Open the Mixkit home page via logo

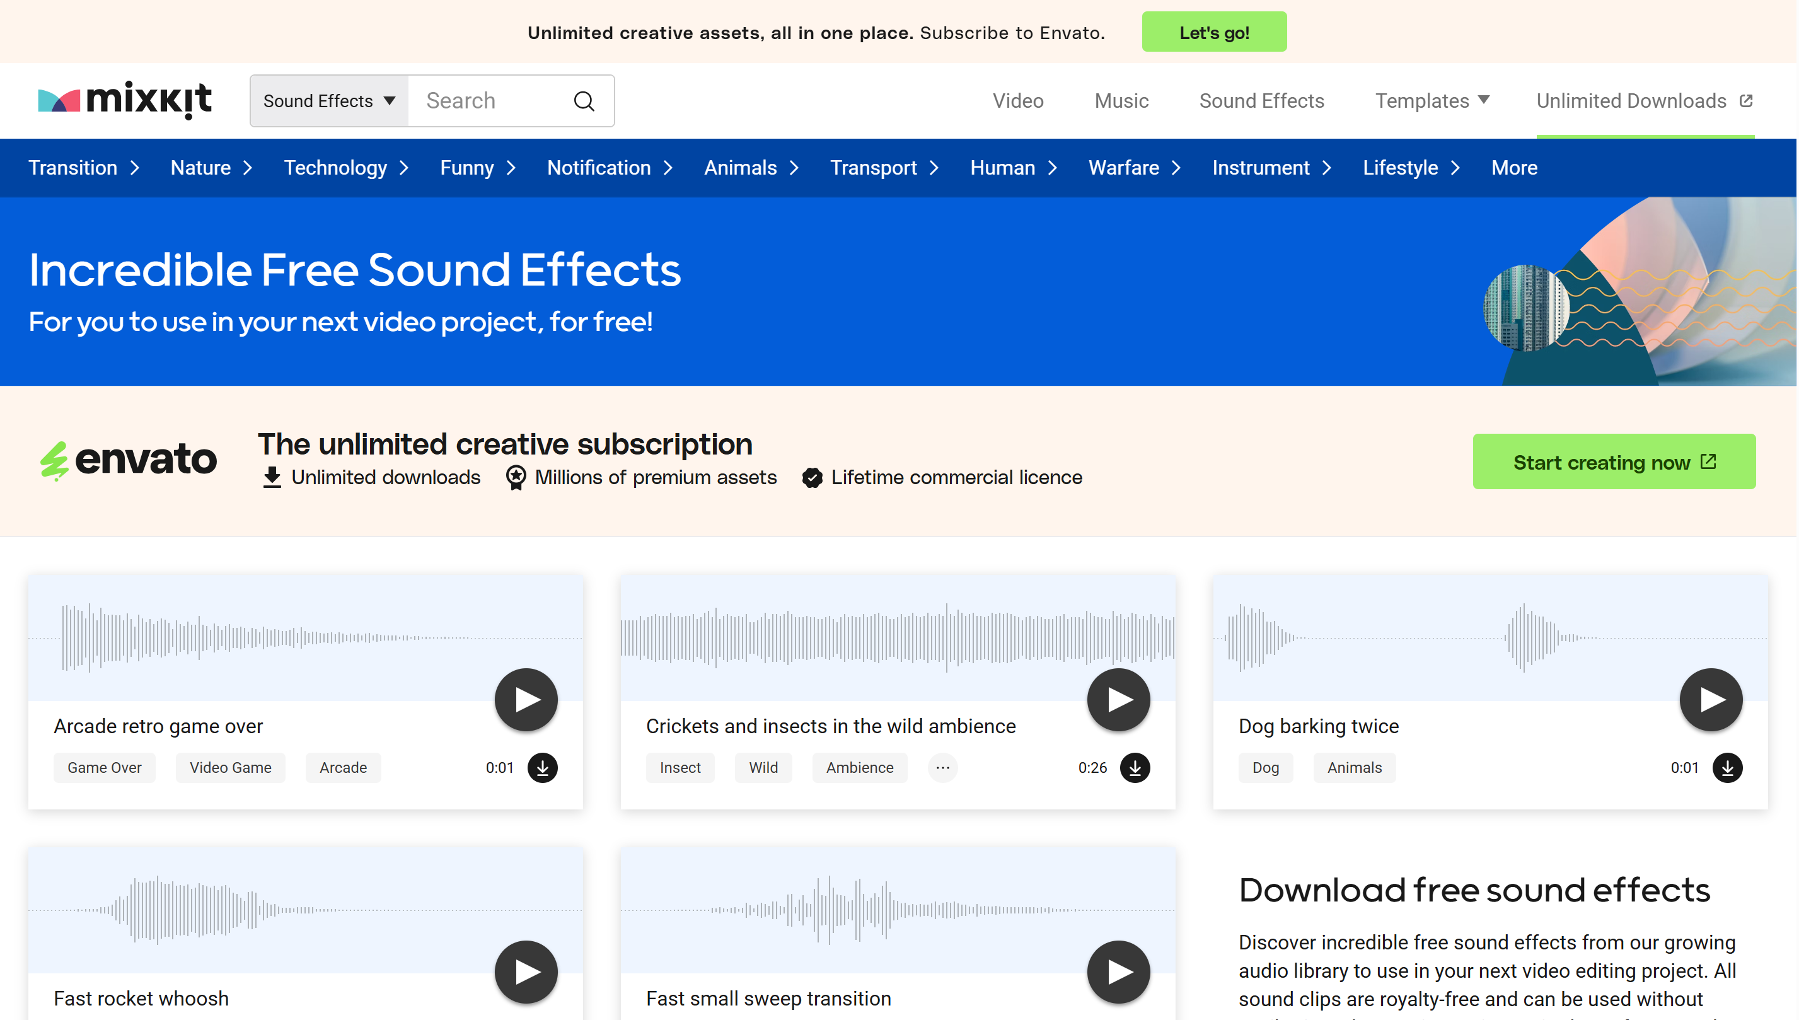pyautogui.click(x=124, y=100)
